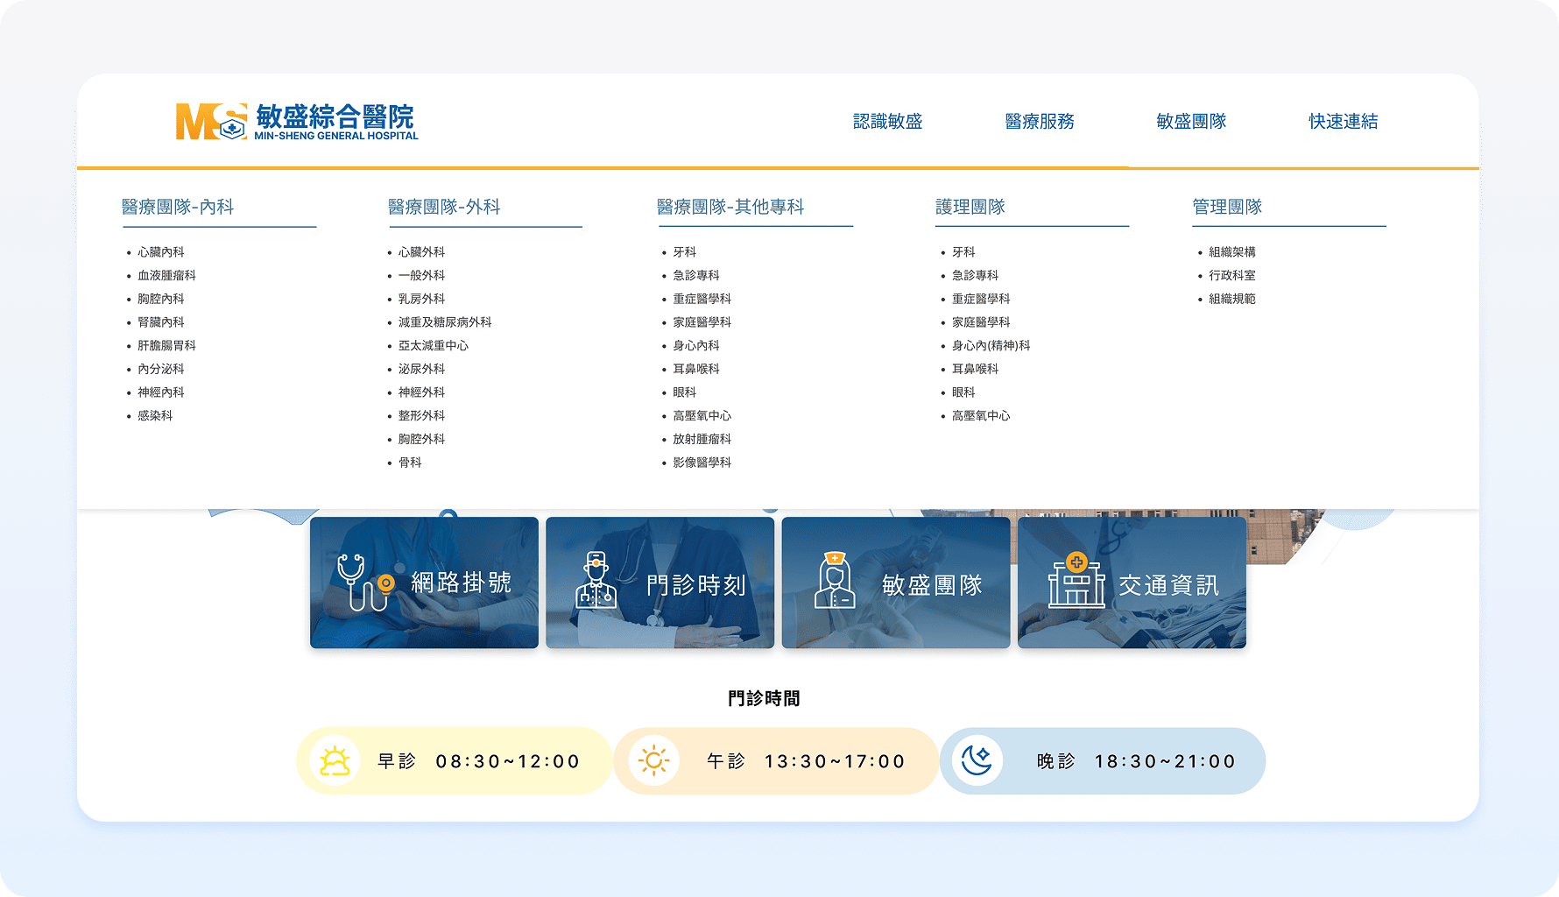Open the 血液腫瘤科 link
Image resolution: width=1559 pixels, height=897 pixels.
(x=166, y=275)
